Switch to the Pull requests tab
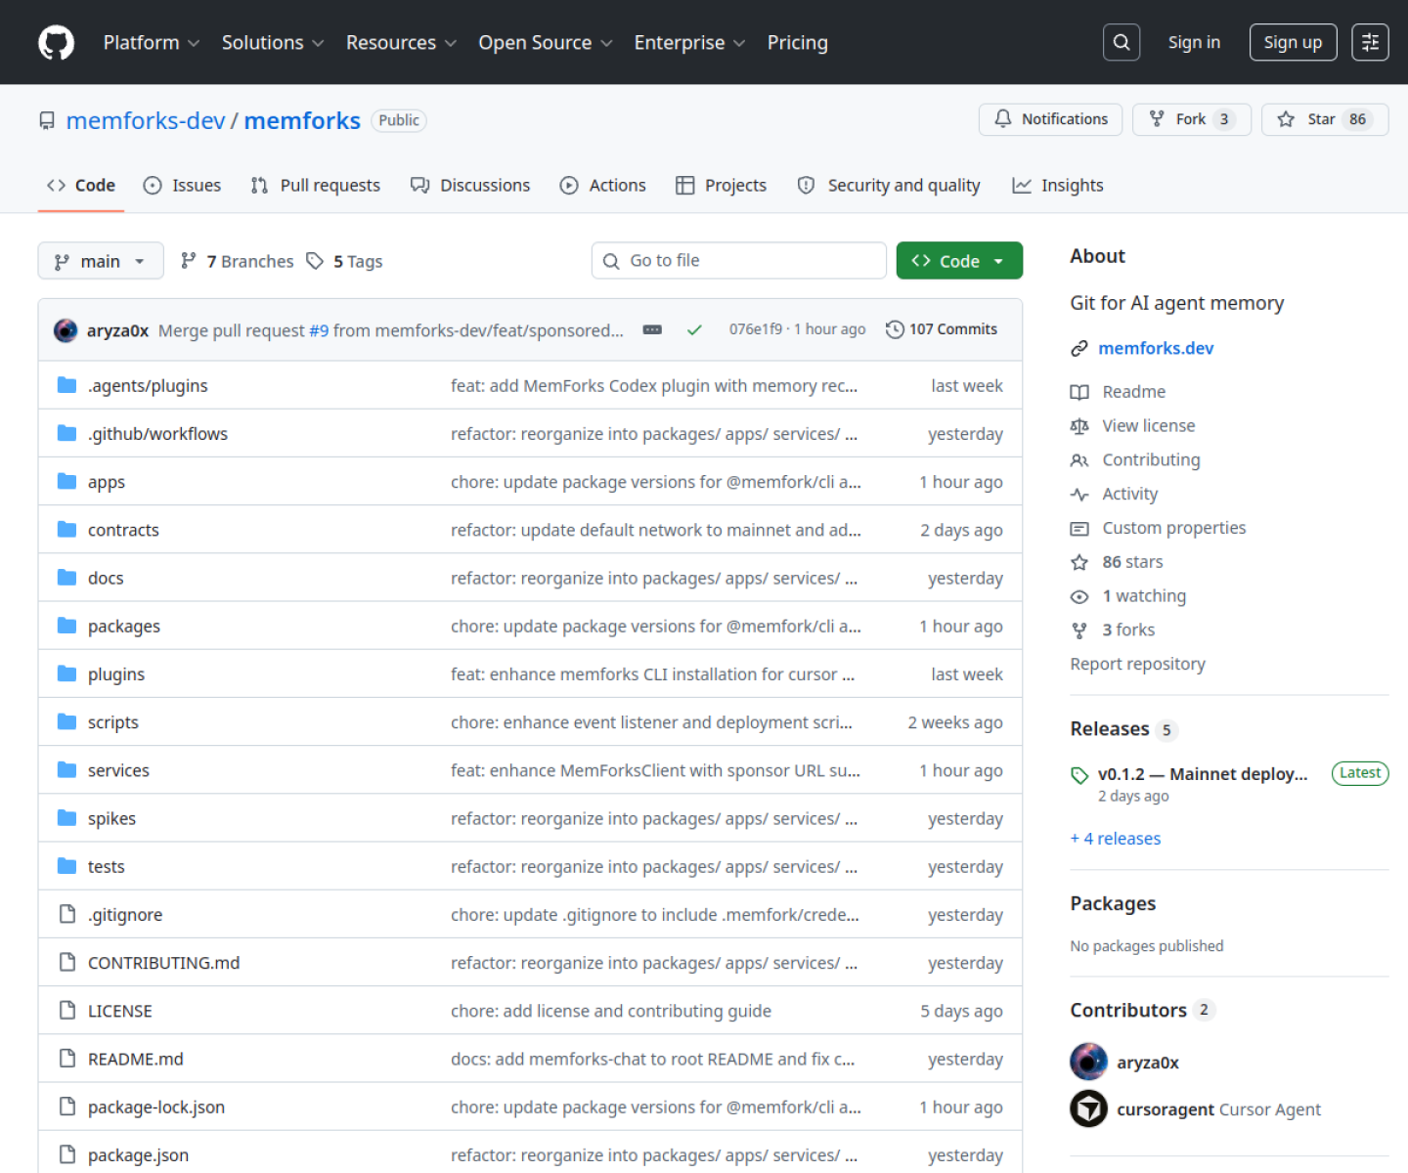 point(315,186)
